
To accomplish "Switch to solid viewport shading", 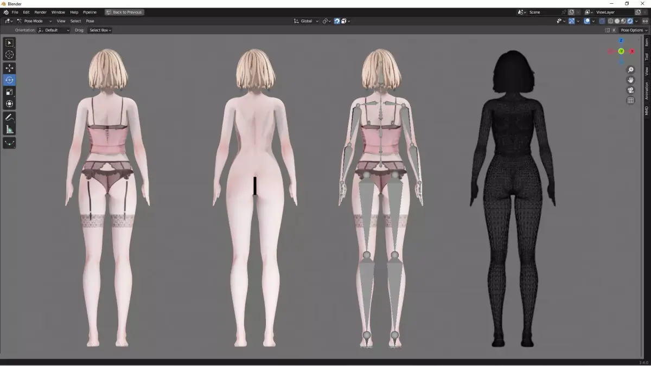I will point(617,21).
